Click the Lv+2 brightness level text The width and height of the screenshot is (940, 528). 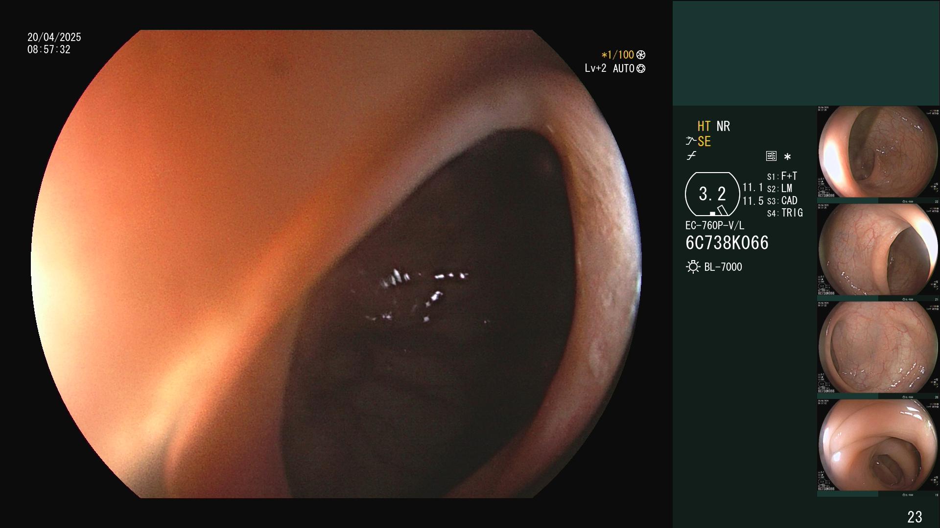(595, 68)
